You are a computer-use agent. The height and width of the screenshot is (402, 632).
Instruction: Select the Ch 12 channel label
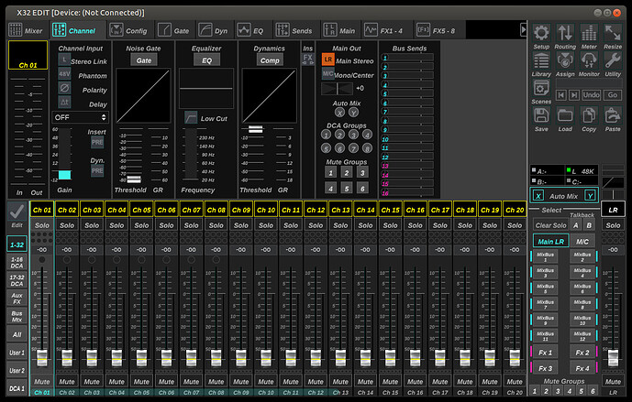316,210
